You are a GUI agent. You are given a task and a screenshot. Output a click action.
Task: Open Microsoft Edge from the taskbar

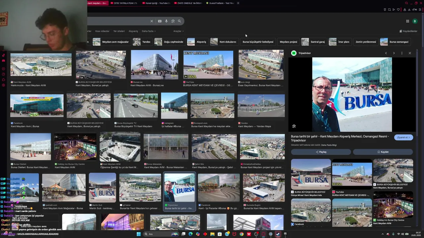click(190, 234)
